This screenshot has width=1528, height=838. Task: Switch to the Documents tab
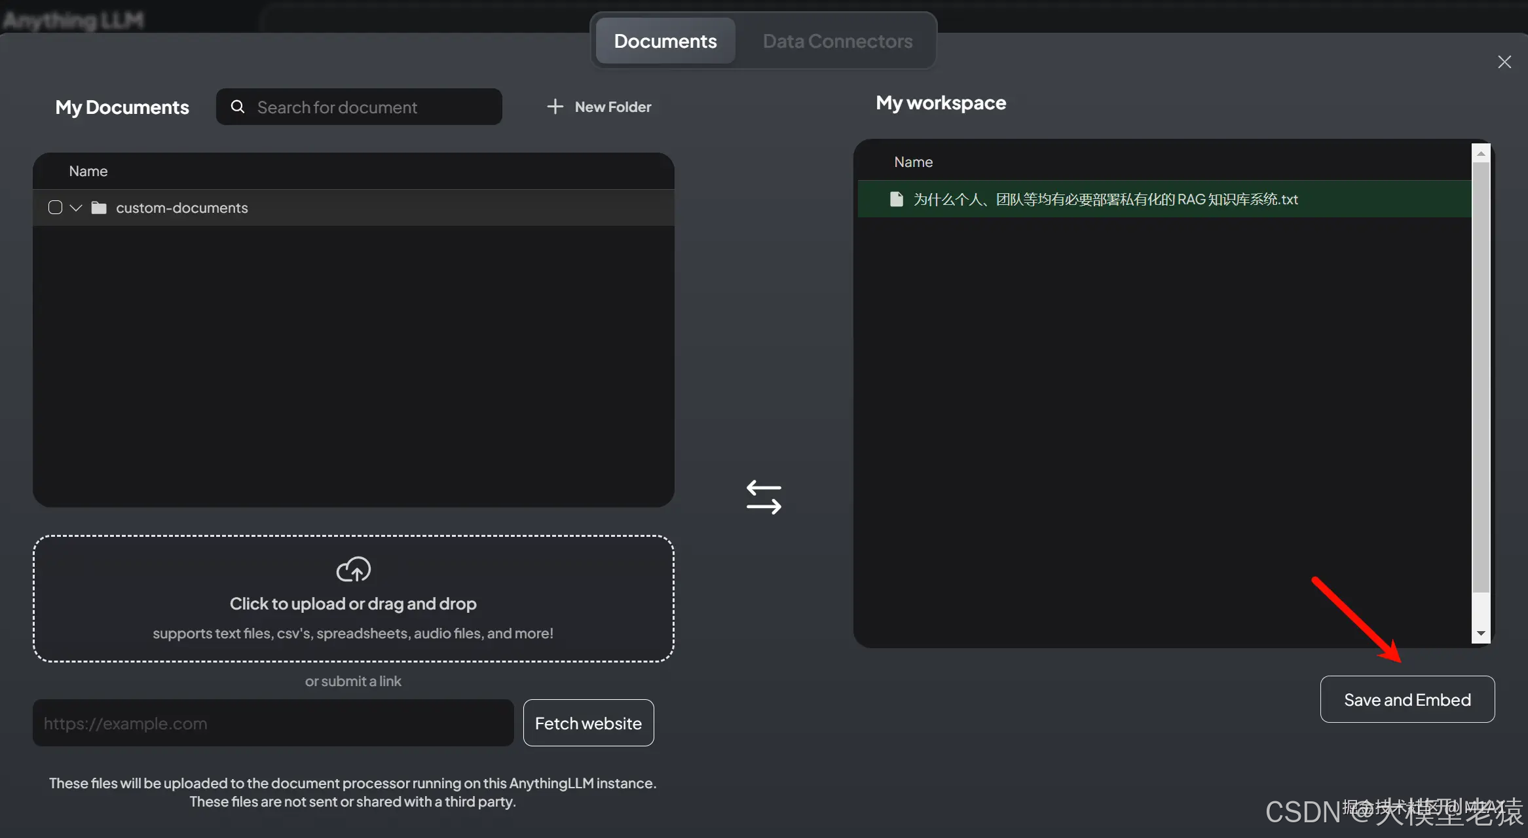[x=665, y=41]
